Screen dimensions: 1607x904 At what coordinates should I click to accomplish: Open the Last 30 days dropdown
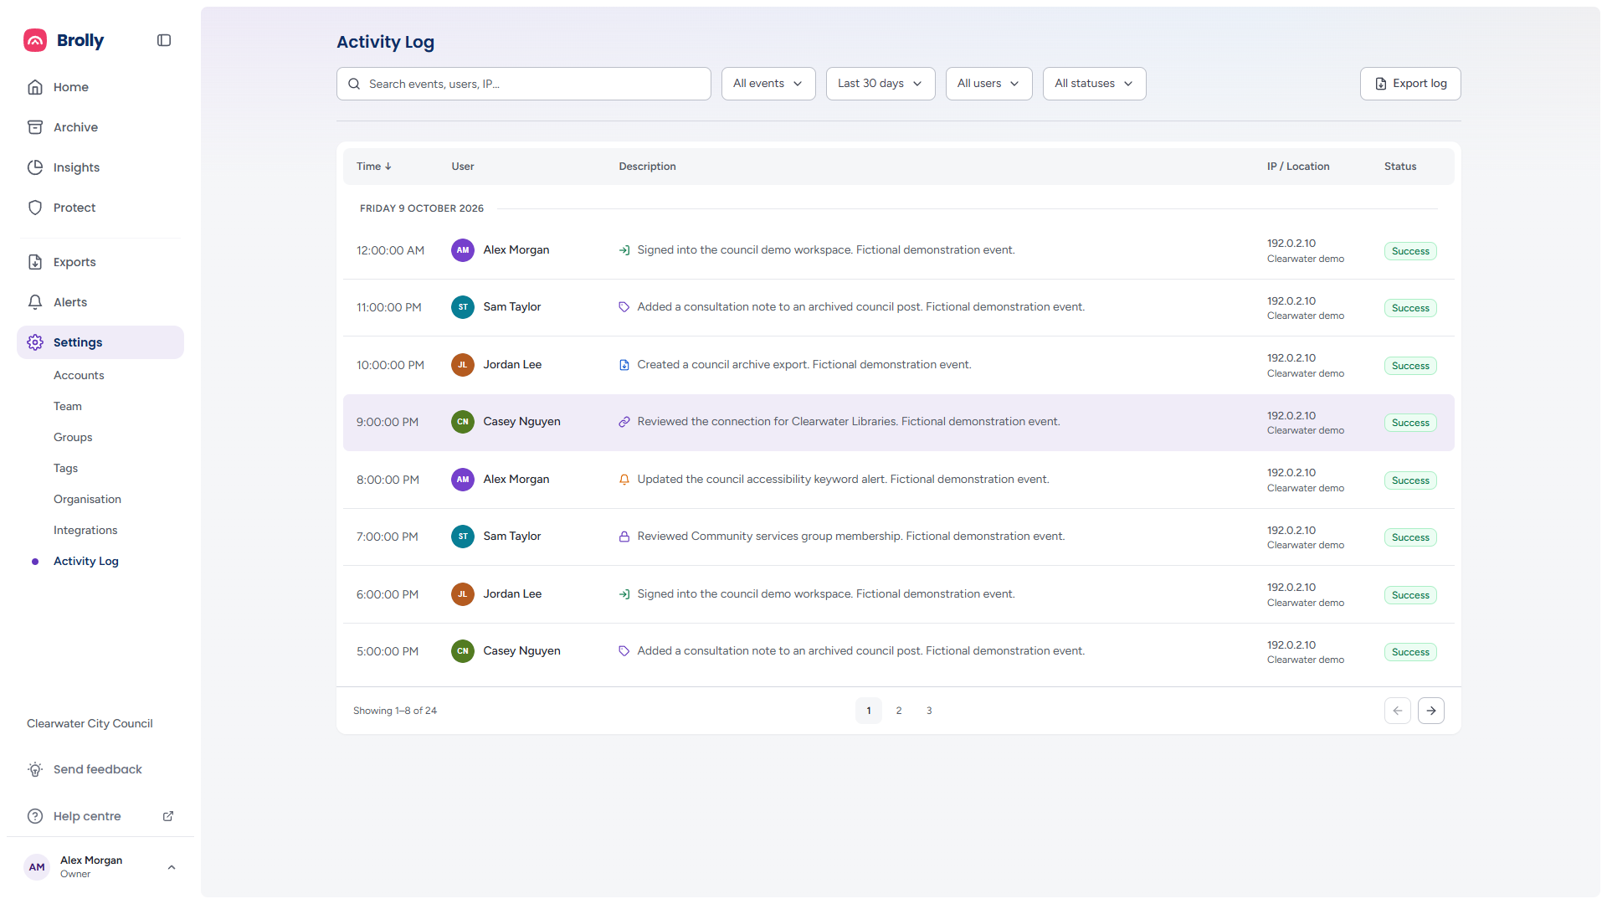(881, 84)
